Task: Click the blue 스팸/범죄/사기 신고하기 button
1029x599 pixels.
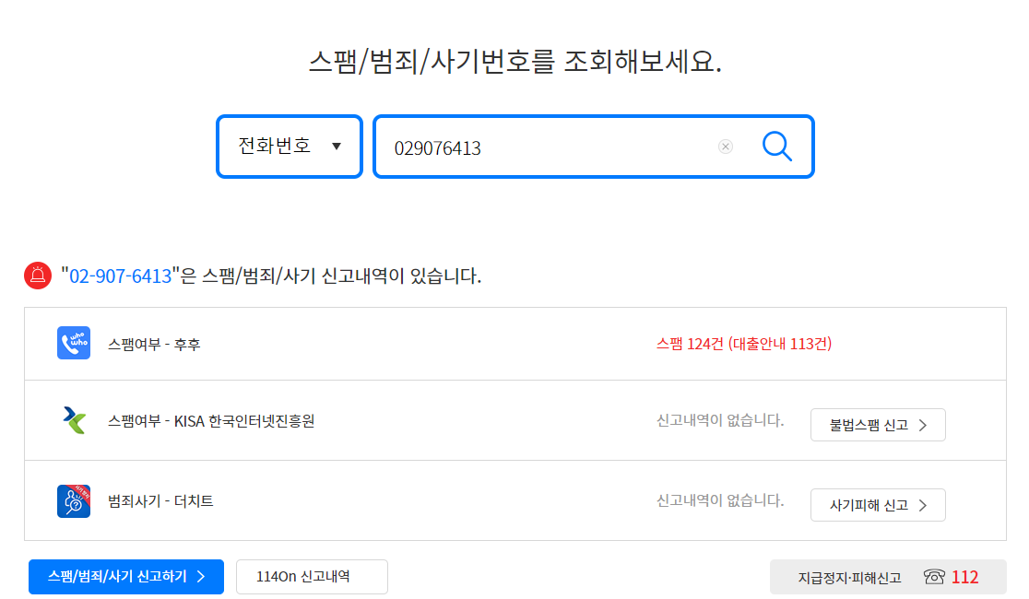Action: 126,577
